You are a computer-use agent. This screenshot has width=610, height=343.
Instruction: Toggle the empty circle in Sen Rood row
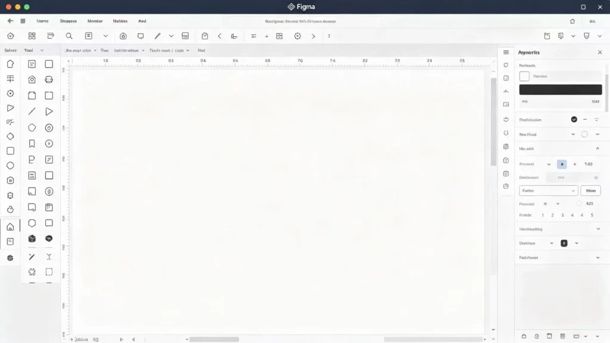(x=584, y=134)
